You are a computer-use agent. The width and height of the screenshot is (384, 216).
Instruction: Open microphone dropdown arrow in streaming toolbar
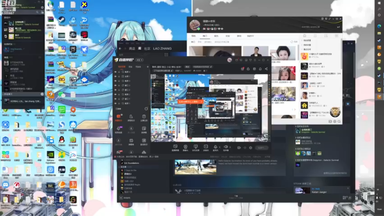click(219, 147)
